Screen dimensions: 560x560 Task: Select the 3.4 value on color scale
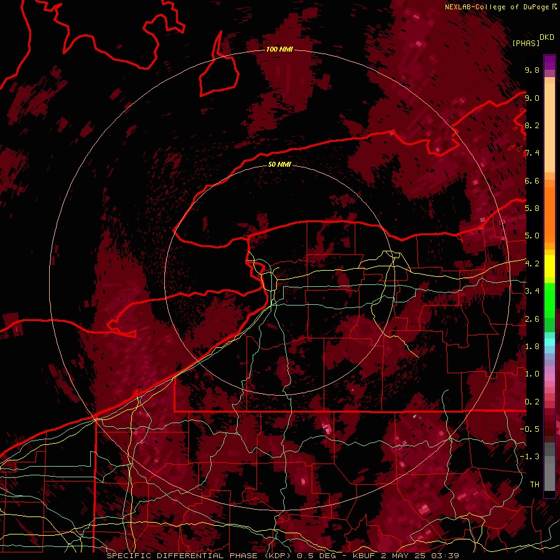click(532, 291)
